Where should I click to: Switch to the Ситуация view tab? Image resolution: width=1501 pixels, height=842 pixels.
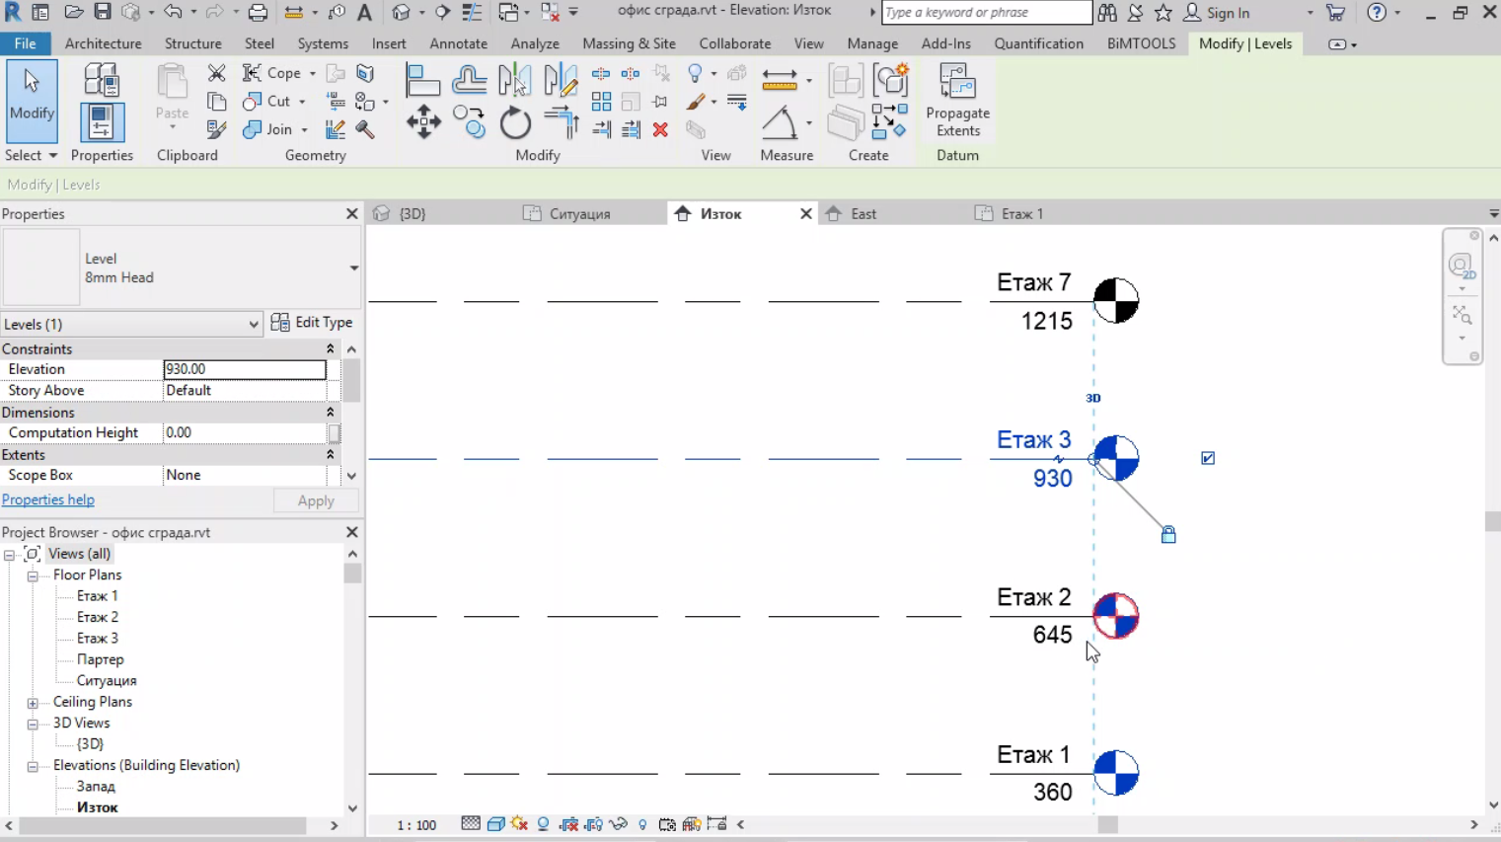click(x=580, y=213)
